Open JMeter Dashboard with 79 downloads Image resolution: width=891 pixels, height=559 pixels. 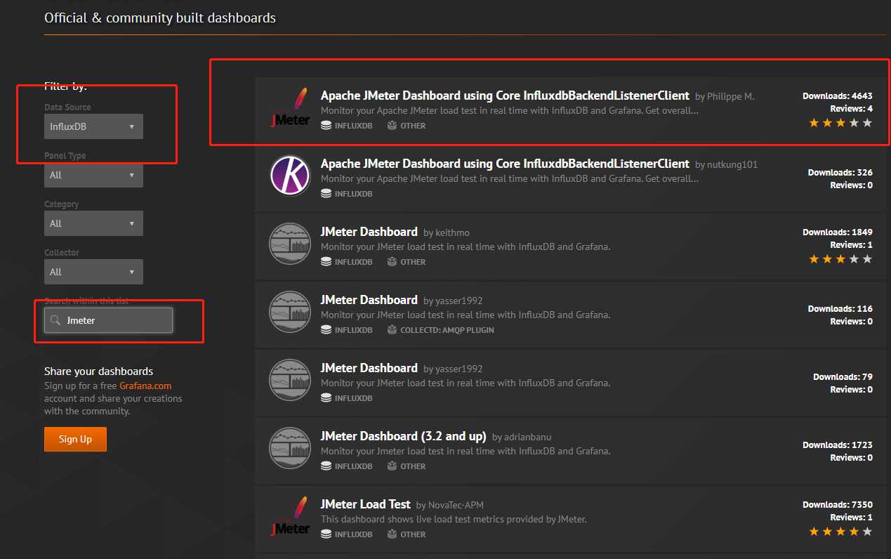click(369, 368)
